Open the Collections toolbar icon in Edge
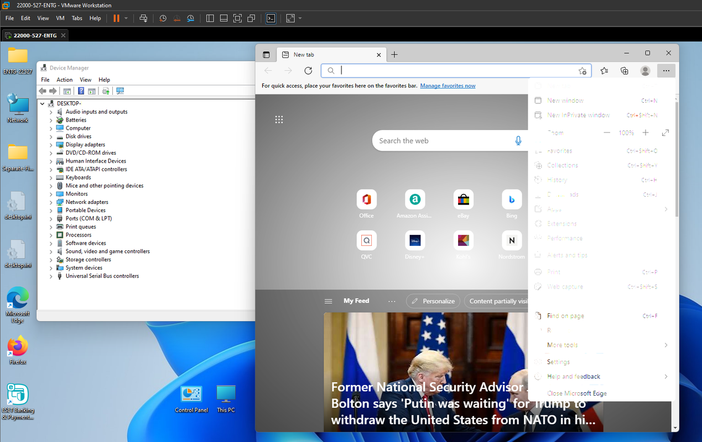The width and height of the screenshot is (702, 442). pos(625,71)
